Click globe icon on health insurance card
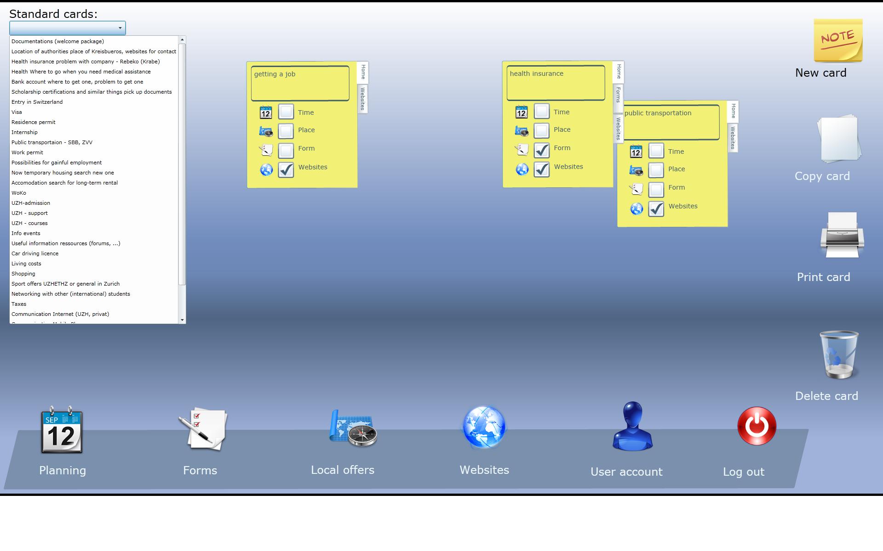This screenshot has width=883, height=551. (x=522, y=169)
